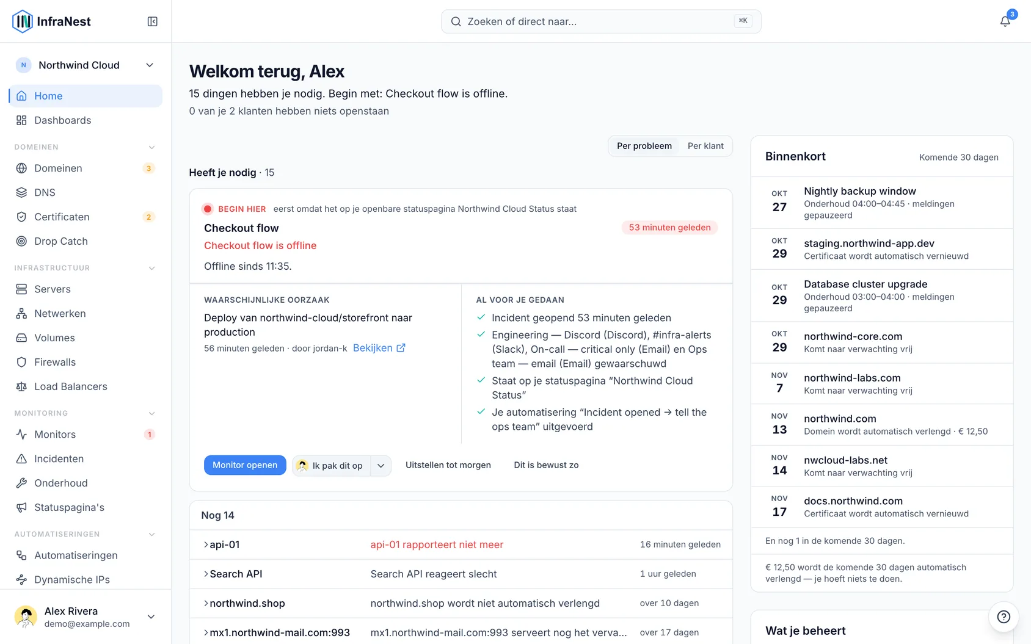This screenshot has width=1031, height=644.
Task: Open Dashboards from the sidebar
Action: click(x=86, y=120)
